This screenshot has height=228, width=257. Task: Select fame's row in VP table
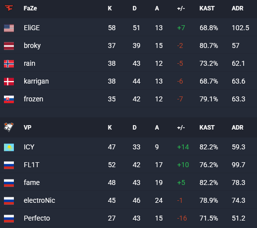pyautogui.click(x=128, y=182)
